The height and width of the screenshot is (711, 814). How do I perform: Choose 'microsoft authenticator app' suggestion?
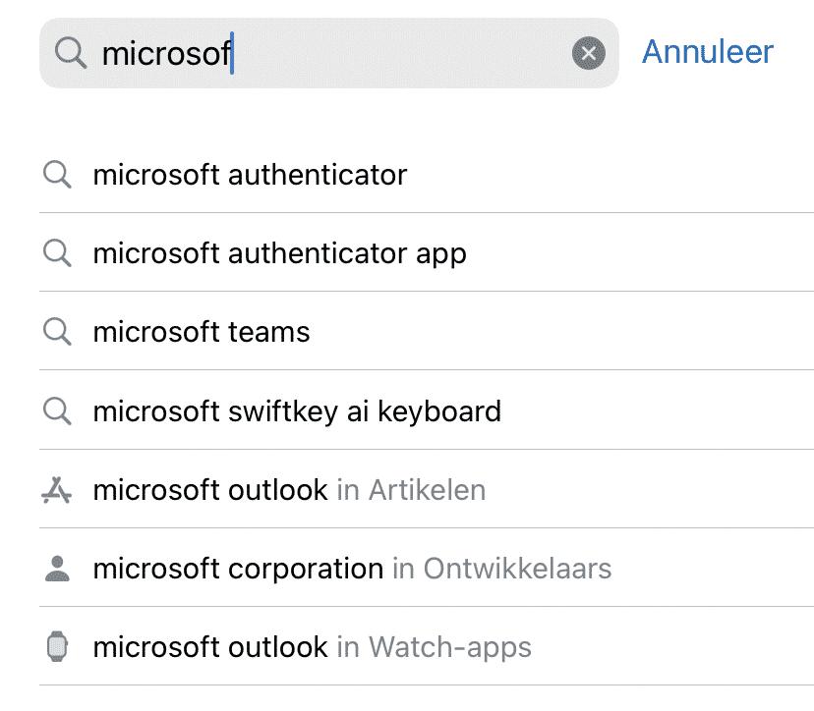279,253
